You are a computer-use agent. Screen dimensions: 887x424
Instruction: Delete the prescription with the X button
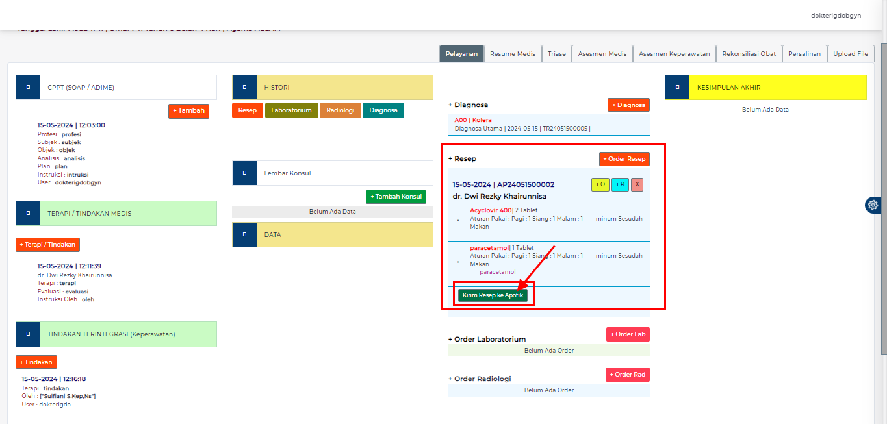point(637,185)
